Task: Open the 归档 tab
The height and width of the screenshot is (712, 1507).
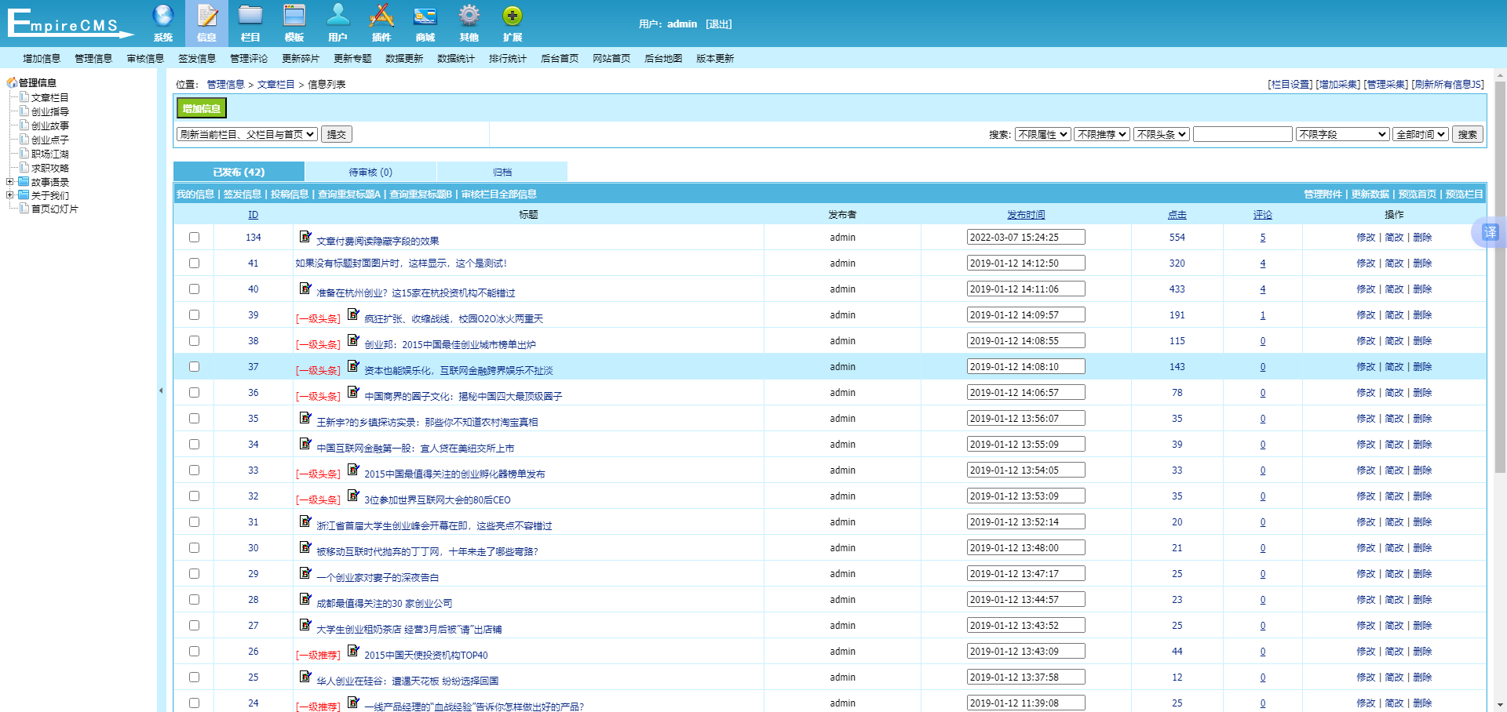Action: pos(502,172)
